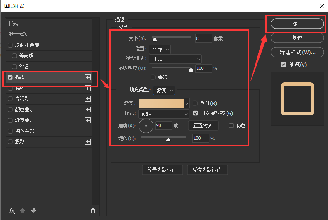Viewport: 328px width, 220px height.
Task: Click the 不透明度 value field showing 100
Action: coord(203,68)
